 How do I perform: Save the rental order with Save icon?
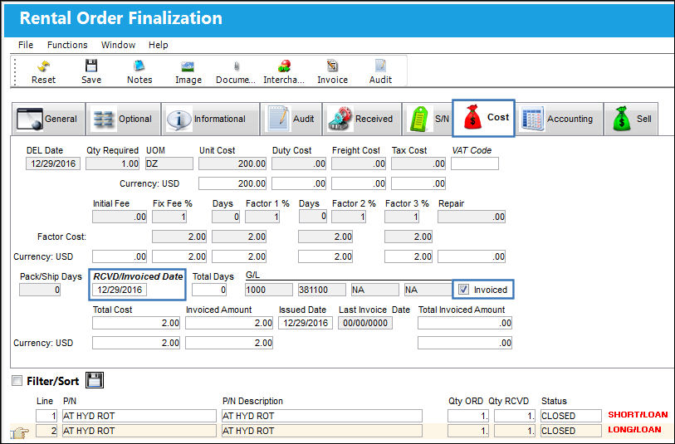(91, 71)
